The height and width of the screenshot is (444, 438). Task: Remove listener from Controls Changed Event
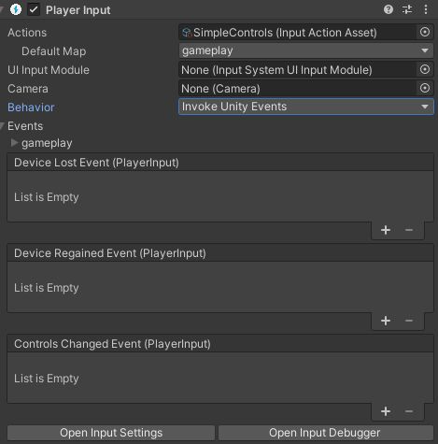409,411
